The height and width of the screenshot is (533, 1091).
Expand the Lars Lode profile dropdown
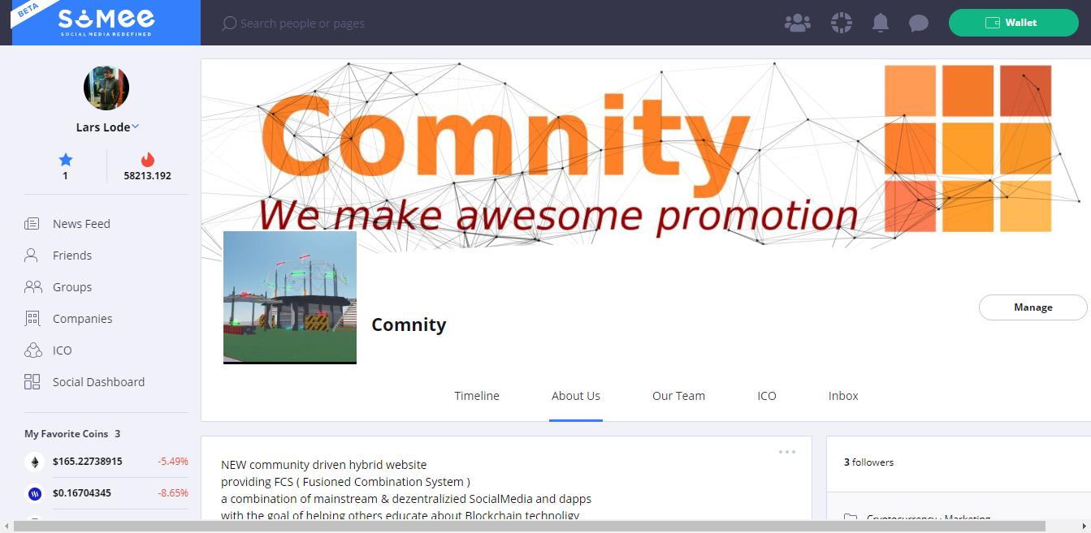(107, 127)
